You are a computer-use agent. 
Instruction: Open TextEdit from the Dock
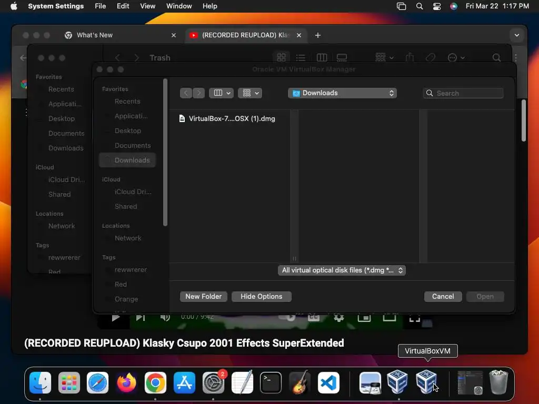click(x=242, y=382)
